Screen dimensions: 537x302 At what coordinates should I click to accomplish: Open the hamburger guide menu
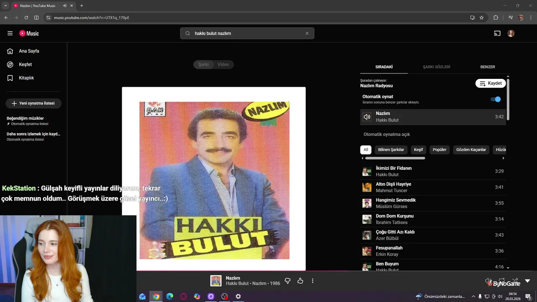tap(10, 34)
